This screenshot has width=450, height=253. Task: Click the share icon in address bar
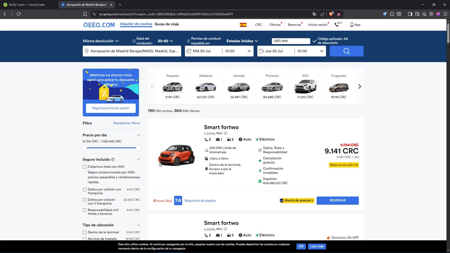click(322, 14)
